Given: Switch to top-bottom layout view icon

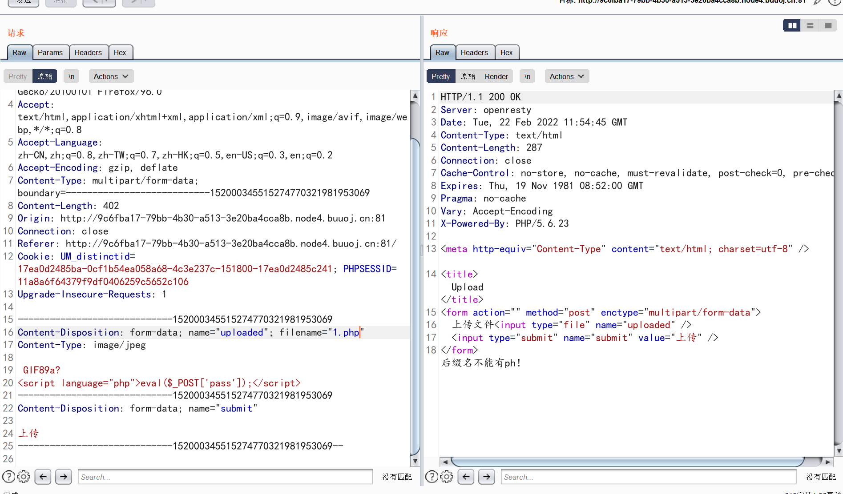Looking at the screenshot, I should (810, 26).
